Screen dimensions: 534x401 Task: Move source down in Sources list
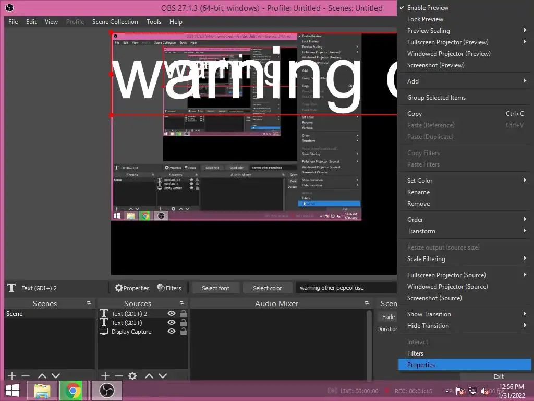click(x=163, y=376)
